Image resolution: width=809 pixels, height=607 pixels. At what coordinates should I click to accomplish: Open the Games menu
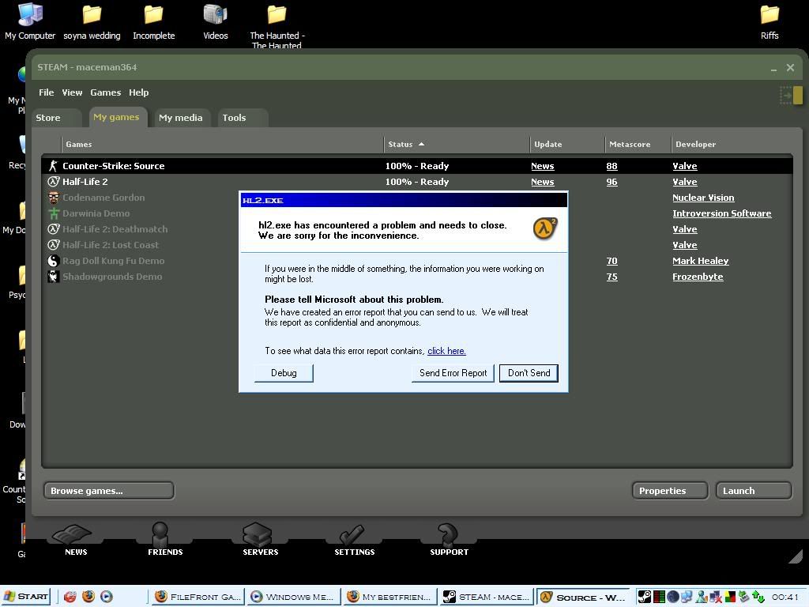tap(105, 92)
